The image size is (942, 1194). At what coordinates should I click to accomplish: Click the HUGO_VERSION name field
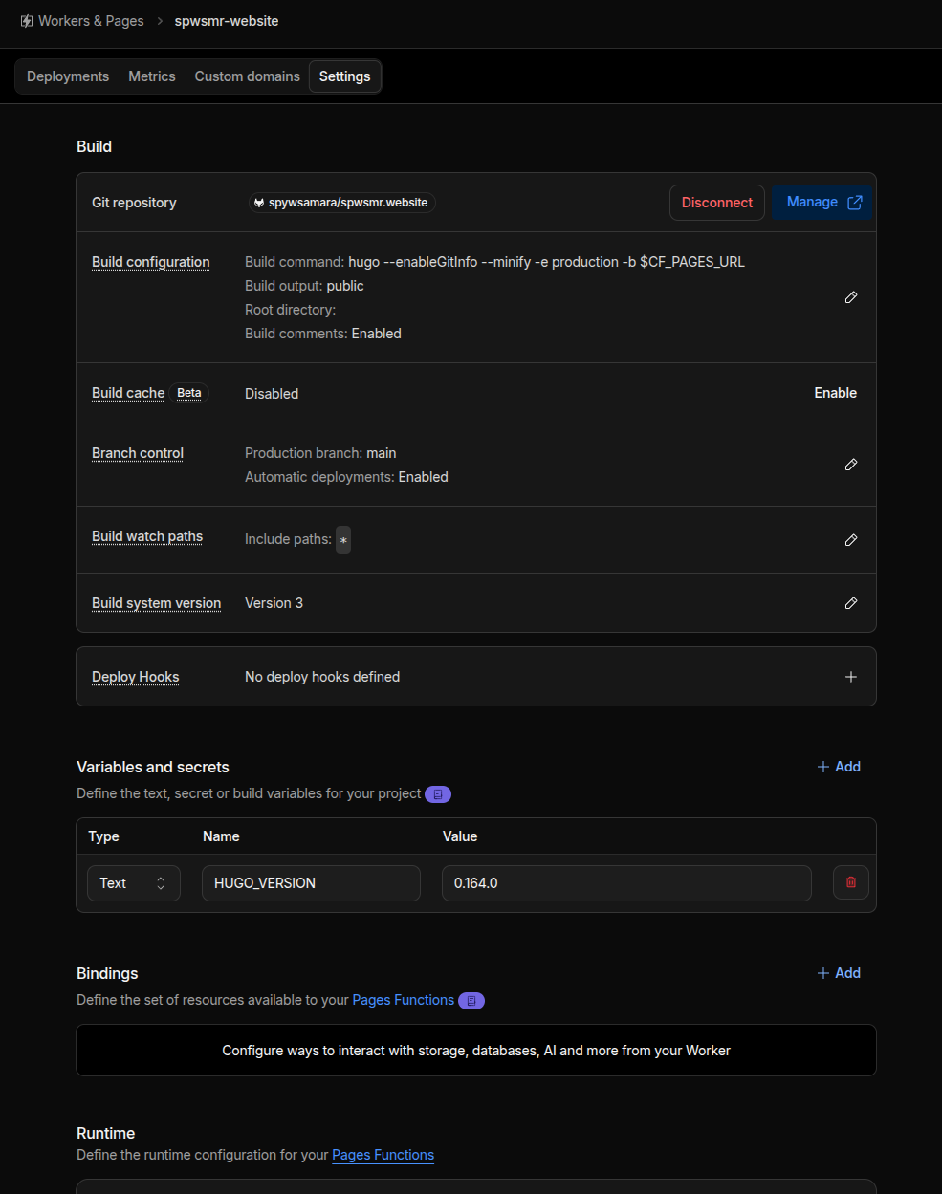coord(311,883)
